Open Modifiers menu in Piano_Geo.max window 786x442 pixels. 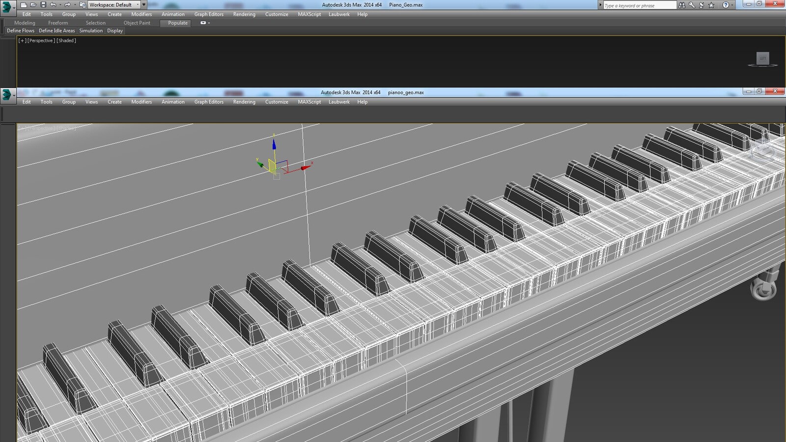(x=141, y=14)
